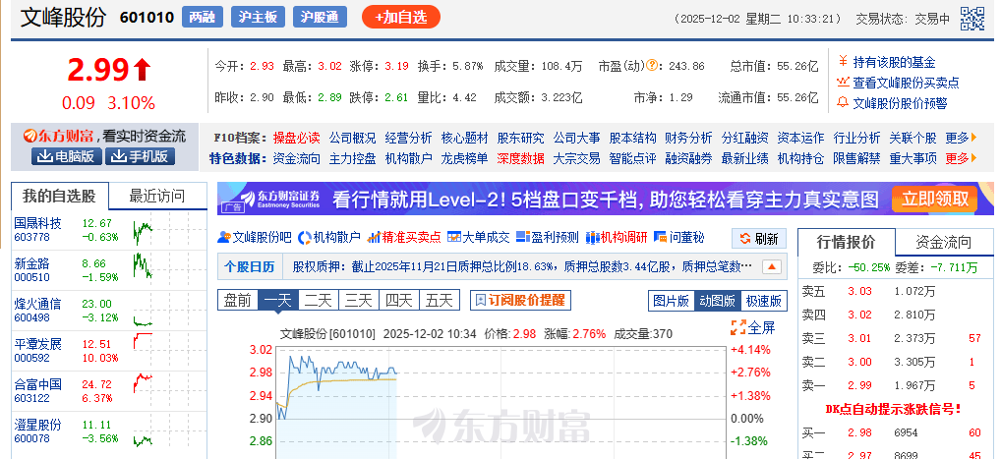This screenshot has width=1001, height=459.
Task: Select 盘前 chart period
Action: [x=238, y=300]
